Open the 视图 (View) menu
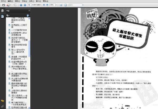 pos(17,1)
